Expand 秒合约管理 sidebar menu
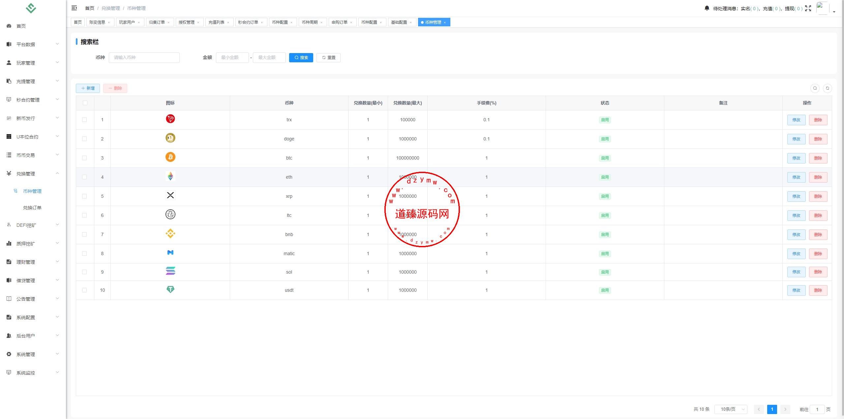Viewport: 844px width, 419px height. tap(33, 100)
